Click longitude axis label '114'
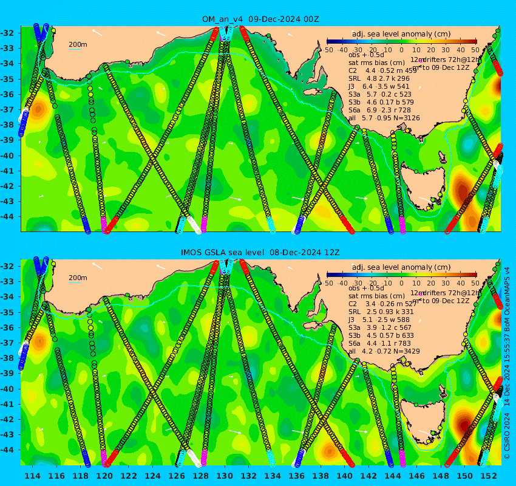Screen dimensions: 516x486 click(x=33, y=476)
